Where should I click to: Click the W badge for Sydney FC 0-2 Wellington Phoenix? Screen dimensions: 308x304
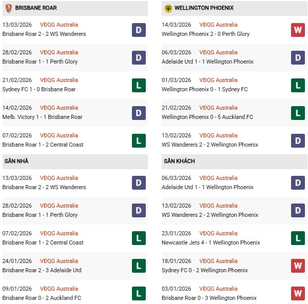tap(298, 266)
